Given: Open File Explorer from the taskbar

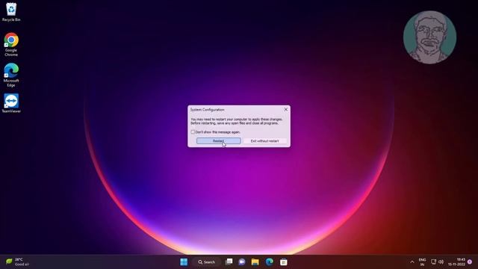Looking at the screenshot, I should [x=255, y=262].
